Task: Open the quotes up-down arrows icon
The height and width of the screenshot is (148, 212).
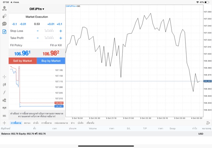Action: (4, 16)
